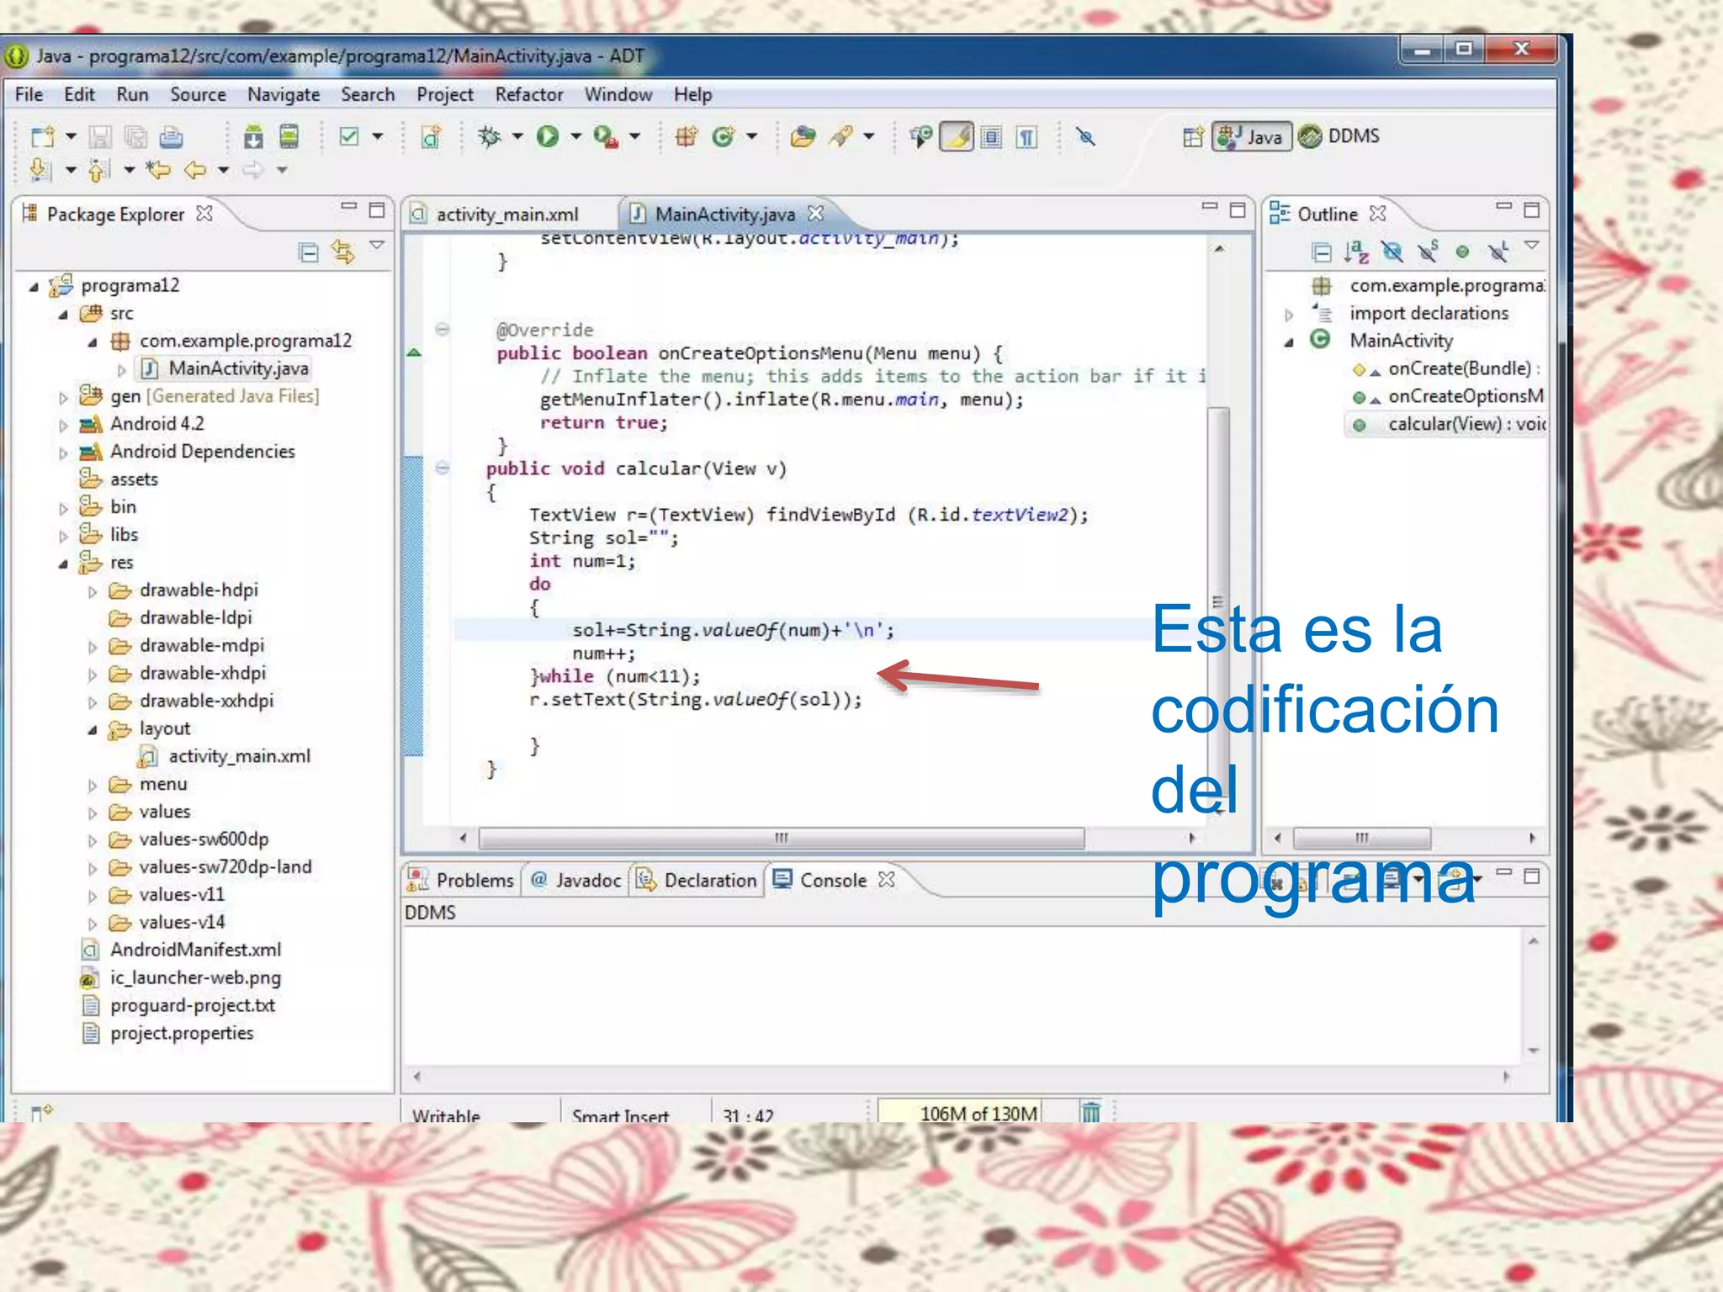Toggle Hide Fields in Outline view

coord(1392,252)
